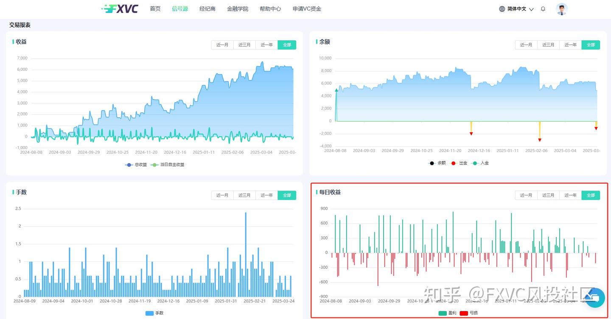Click the chevron beside 简体中文
Image resolution: width=611 pixels, height=319 pixels.
tap(531, 9)
